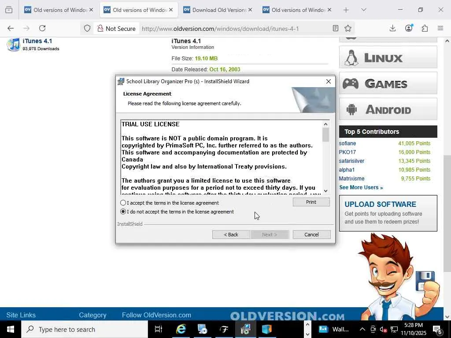Open a new tab with the plus icon
Viewport: 451px width, 338px height.
click(x=346, y=10)
